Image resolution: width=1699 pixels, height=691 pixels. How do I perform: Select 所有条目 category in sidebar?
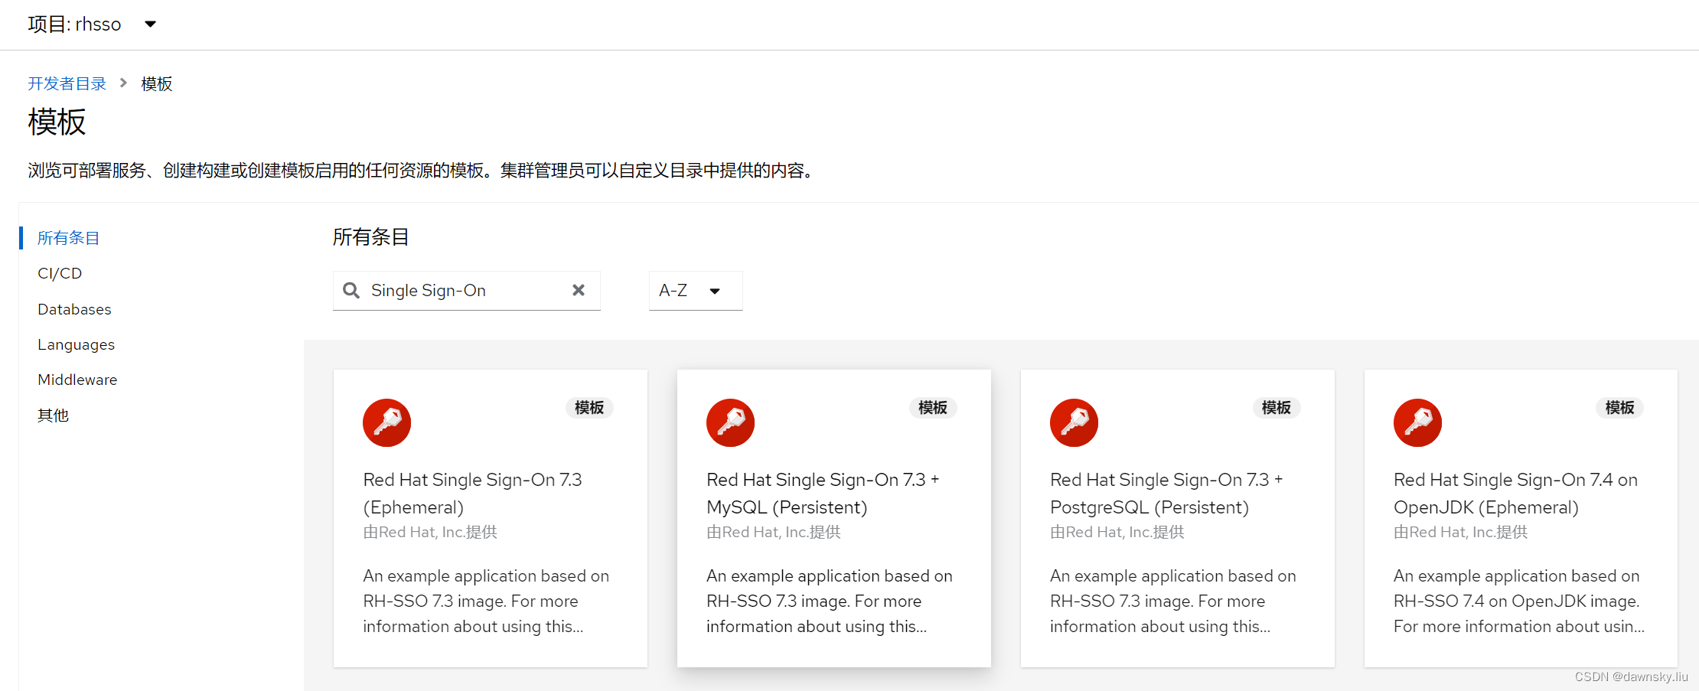[x=68, y=238]
